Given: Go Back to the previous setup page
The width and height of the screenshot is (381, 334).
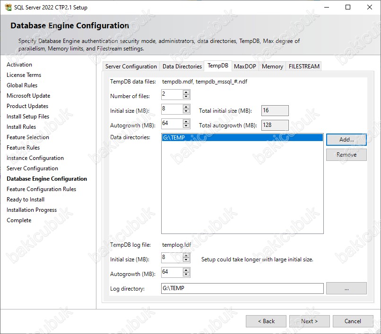Looking at the screenshot, I should 266,321.
